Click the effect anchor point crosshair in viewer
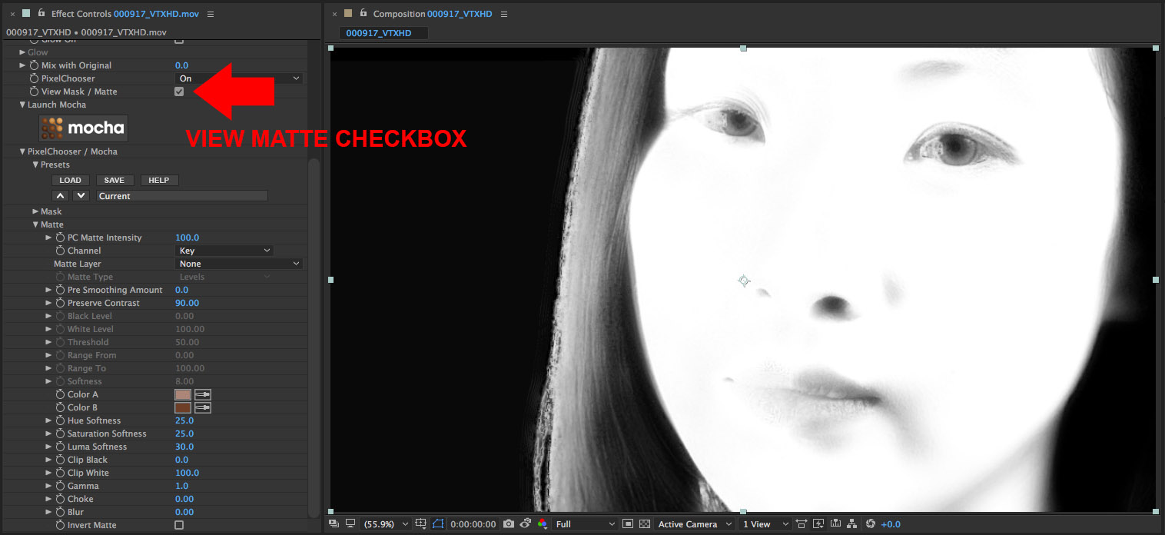The width and height of the screenshot is (1165, 535). [x=744, y=281]
